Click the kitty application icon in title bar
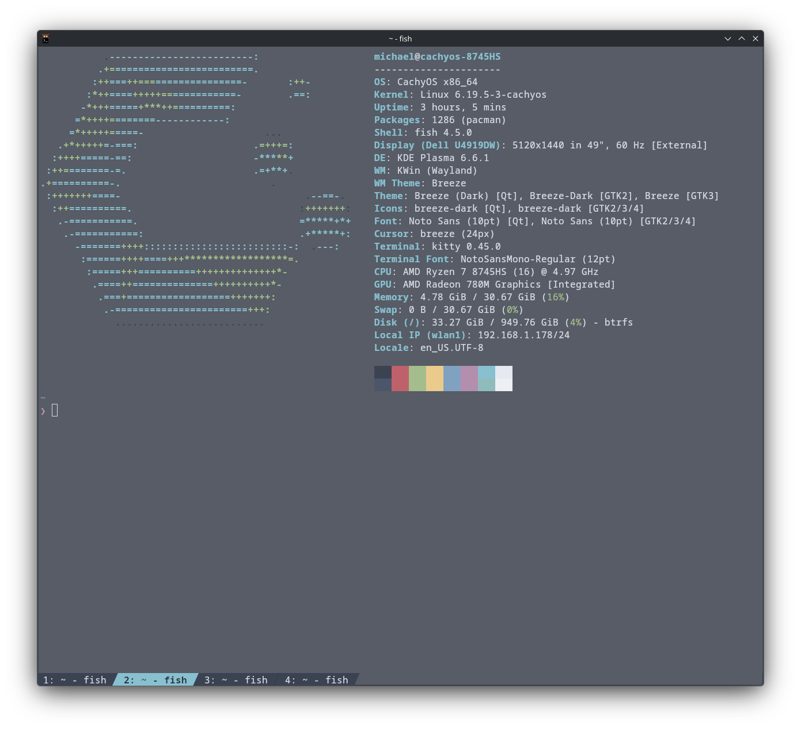801x730 pixels. 45,39
